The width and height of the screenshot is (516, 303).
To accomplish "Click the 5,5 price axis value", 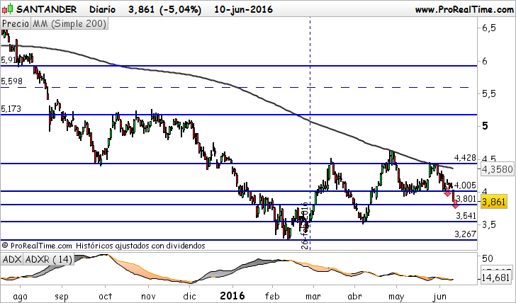I will [488, 93].
